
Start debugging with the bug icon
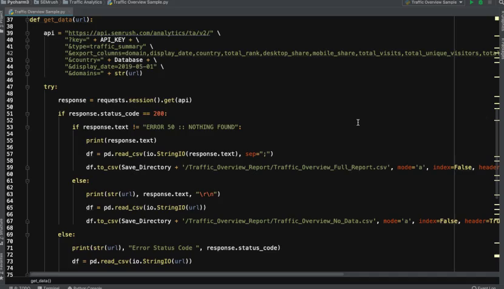(x=480, y=2)
